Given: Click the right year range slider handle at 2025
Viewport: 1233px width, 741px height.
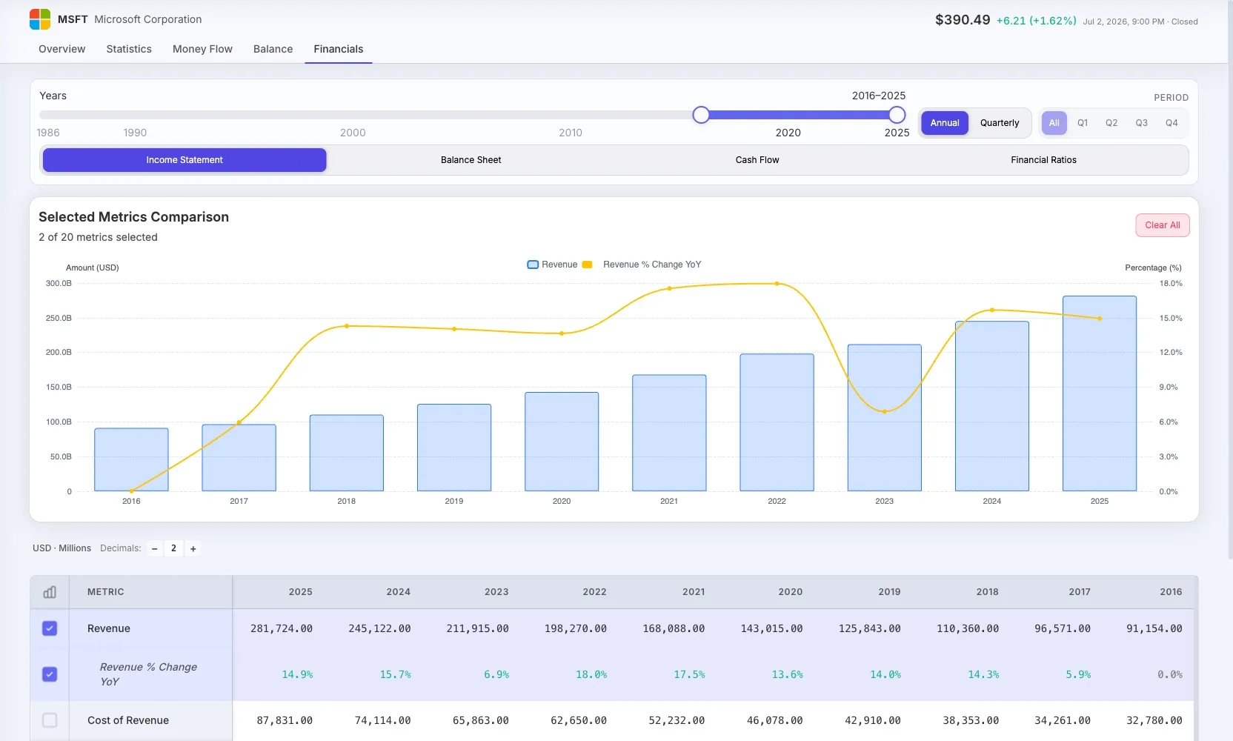Looking at the screenshot, I should click(x=897, y=115).
